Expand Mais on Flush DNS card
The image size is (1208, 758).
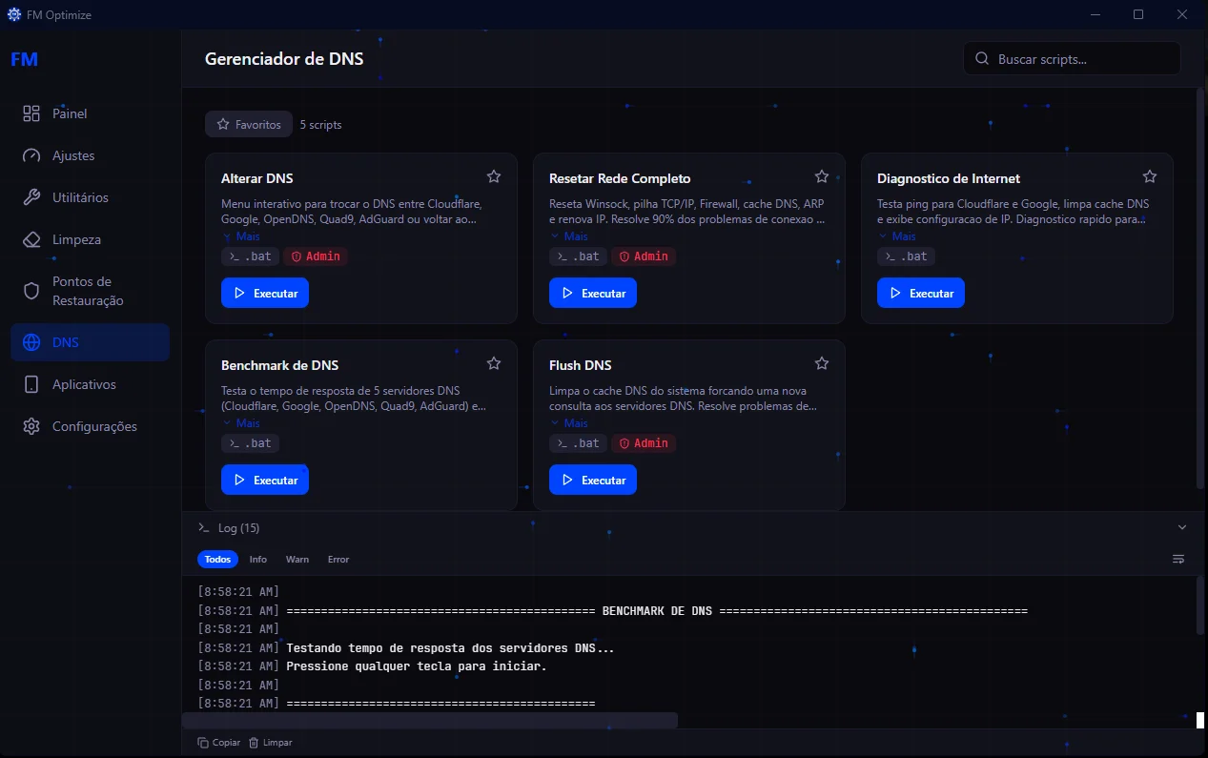569,423
